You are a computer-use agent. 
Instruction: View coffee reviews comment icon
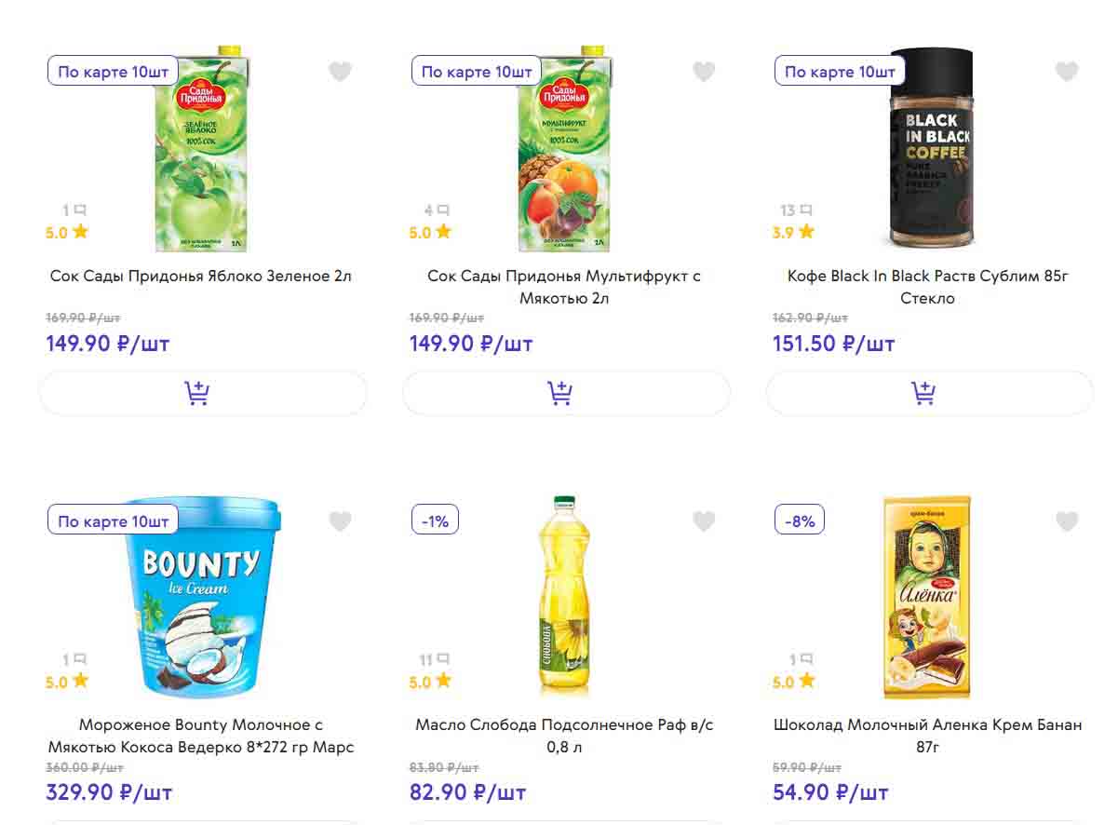806,210
